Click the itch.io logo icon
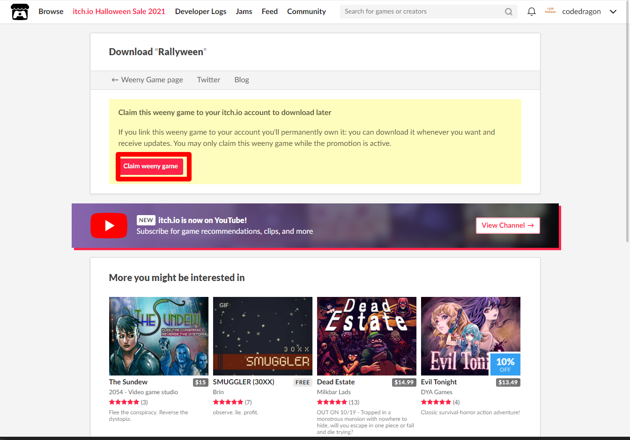This screenshot has height=440, width=630. 20,12
